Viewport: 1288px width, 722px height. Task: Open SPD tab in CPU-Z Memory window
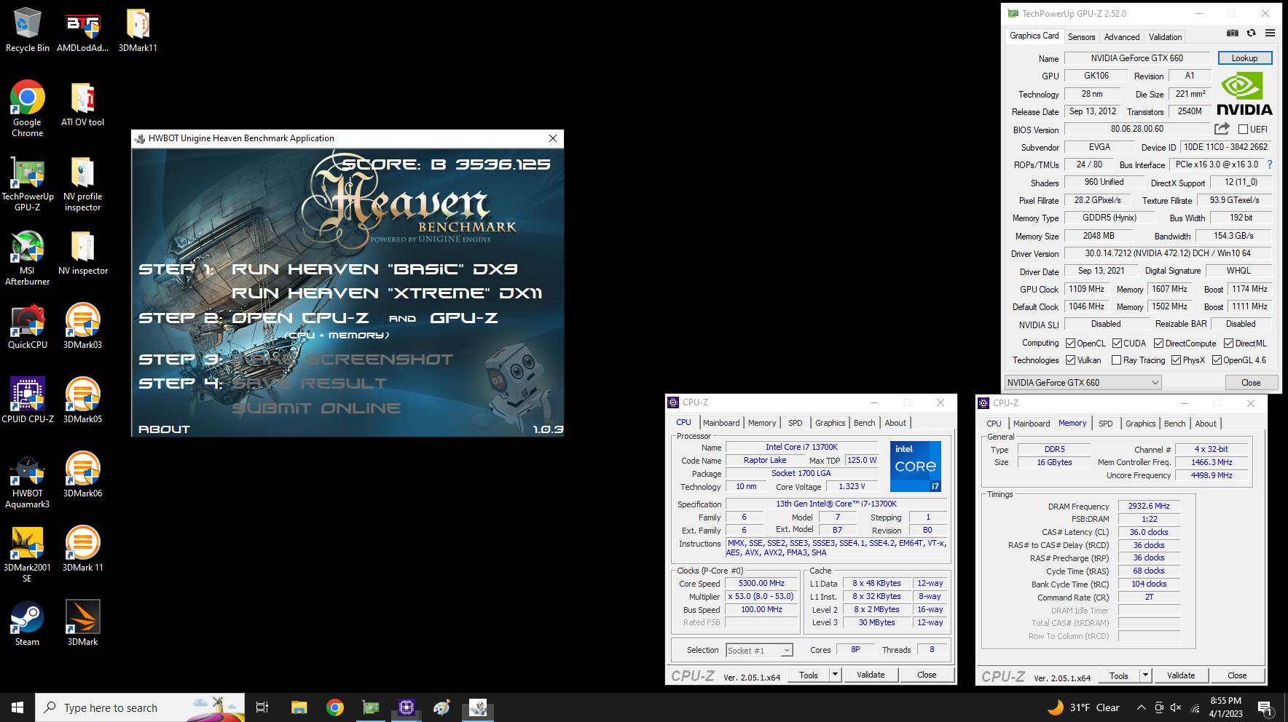pyautogui.click(x=1106, y=424)
